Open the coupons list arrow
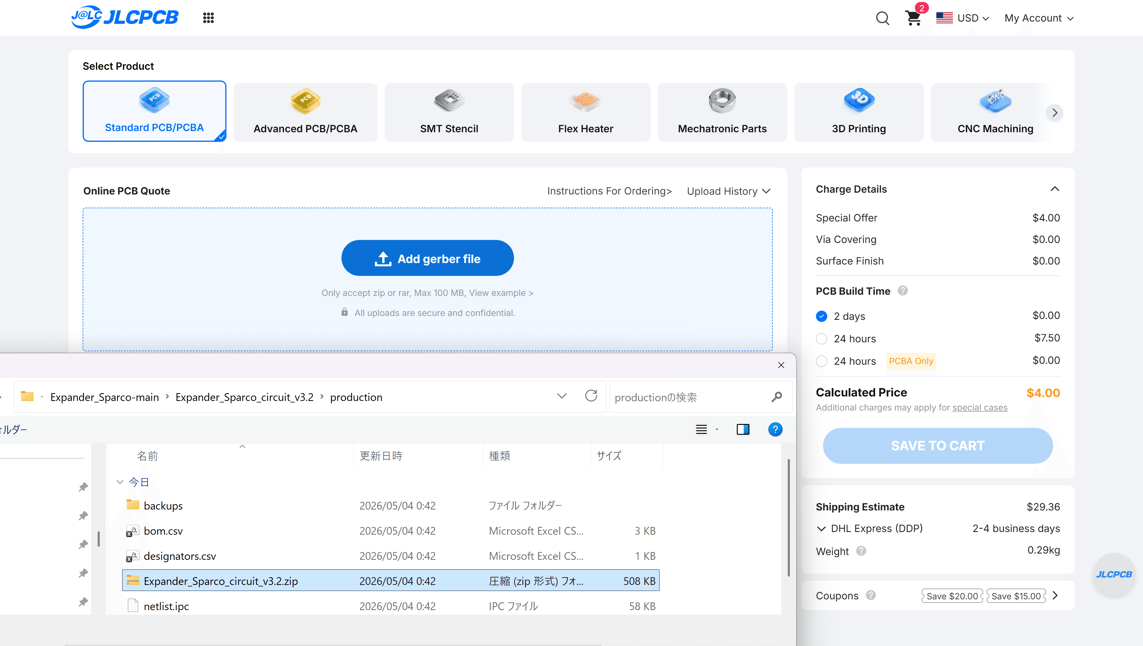 1055,595
